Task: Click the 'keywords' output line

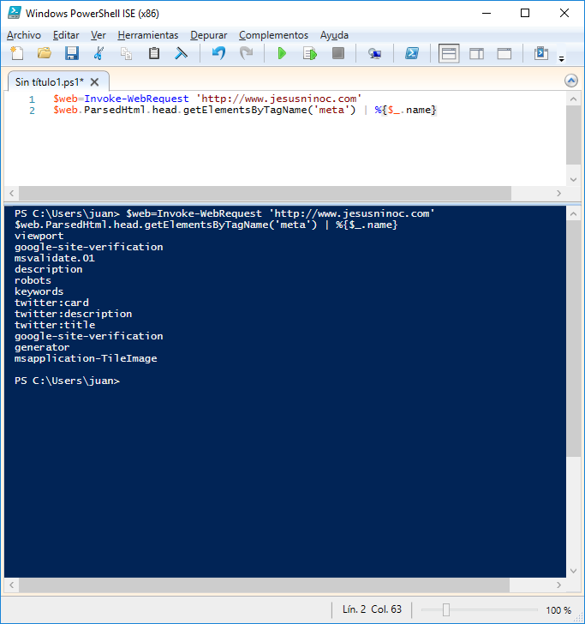Action: coord(39,291)
